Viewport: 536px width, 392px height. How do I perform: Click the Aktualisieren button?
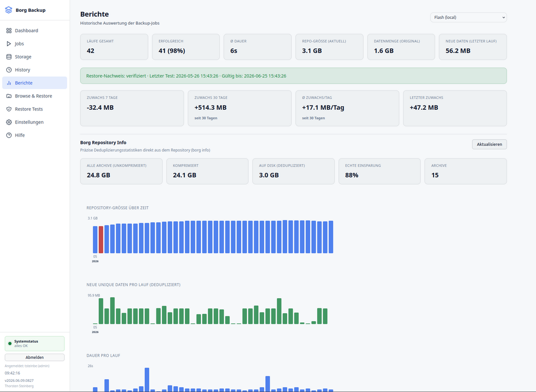click(489, 144)
